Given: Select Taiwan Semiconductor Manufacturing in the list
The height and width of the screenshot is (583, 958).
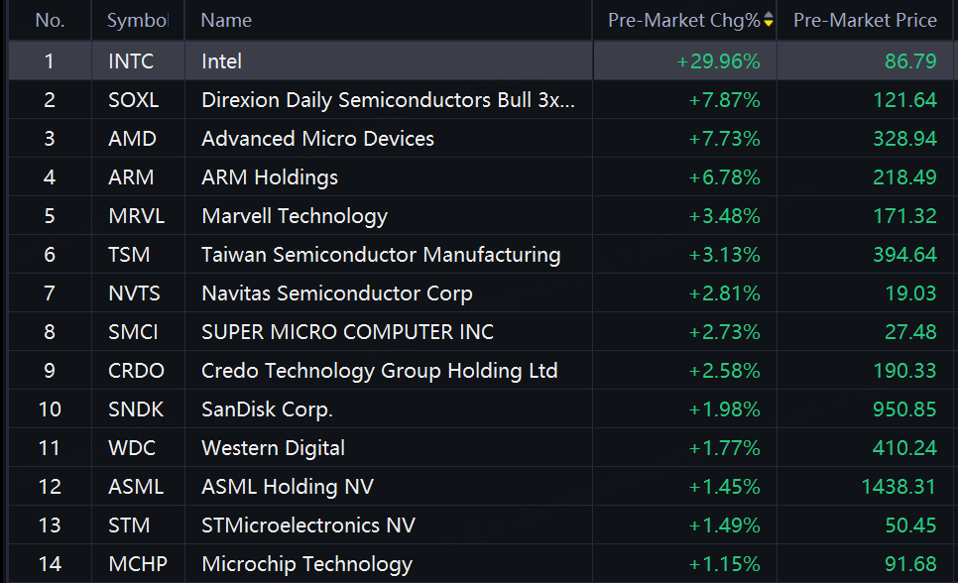Looking at the screenshot, I should (x=381, y=255).
